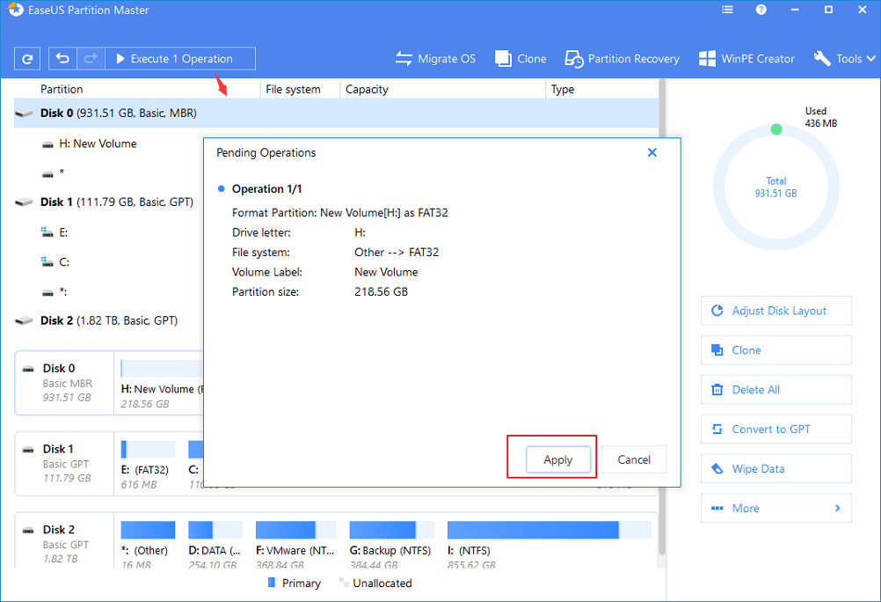Screen dimensions: 881x602
Task: Open WinPE Creator
Action: [746, 58]
